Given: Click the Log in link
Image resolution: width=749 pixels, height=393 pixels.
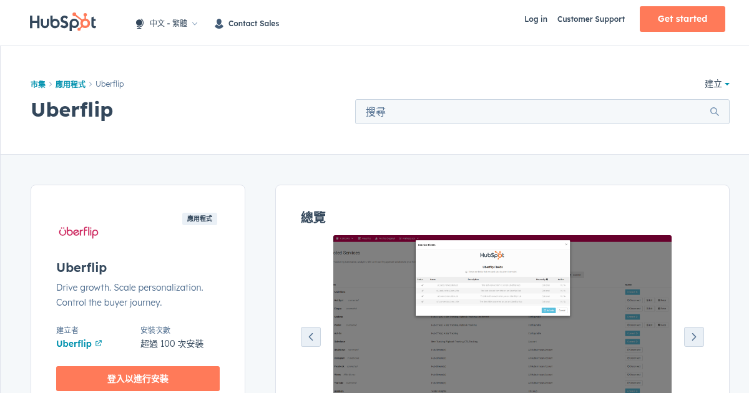Looking at the screenshot, I should (536, 19).
